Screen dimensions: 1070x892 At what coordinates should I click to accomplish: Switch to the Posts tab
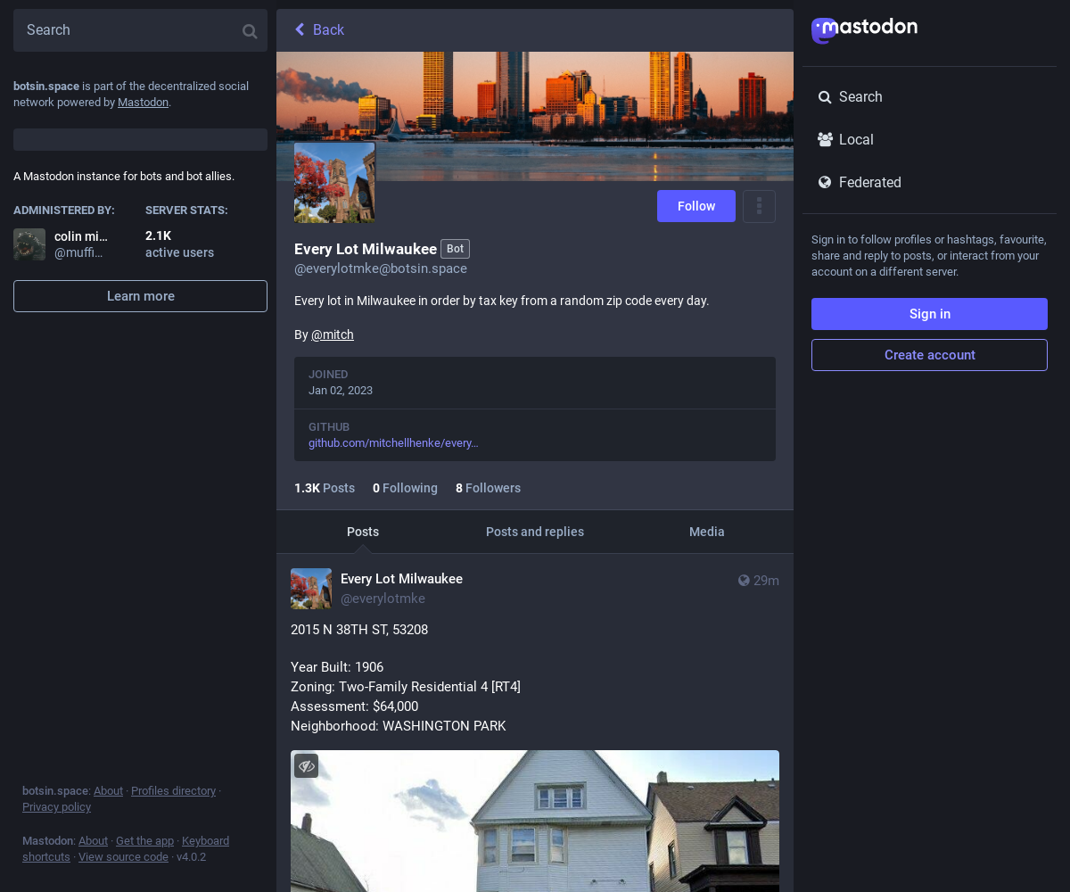pyautogui.click(x=363, y=532)
